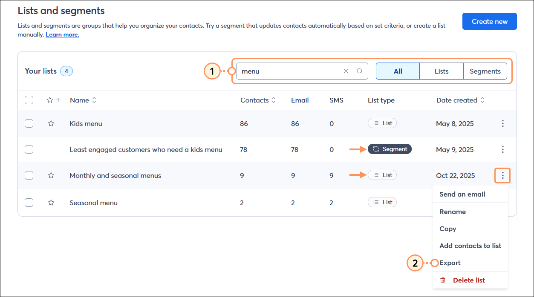This screenshot has height=297, width=534.
Task: Click the Email column header
Action: tap(300, 100)
